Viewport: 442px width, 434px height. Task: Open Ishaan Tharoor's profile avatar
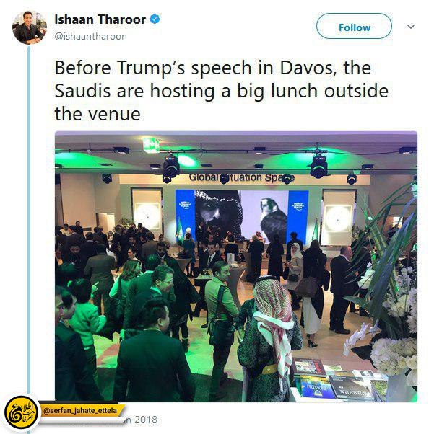pos(30,27)
